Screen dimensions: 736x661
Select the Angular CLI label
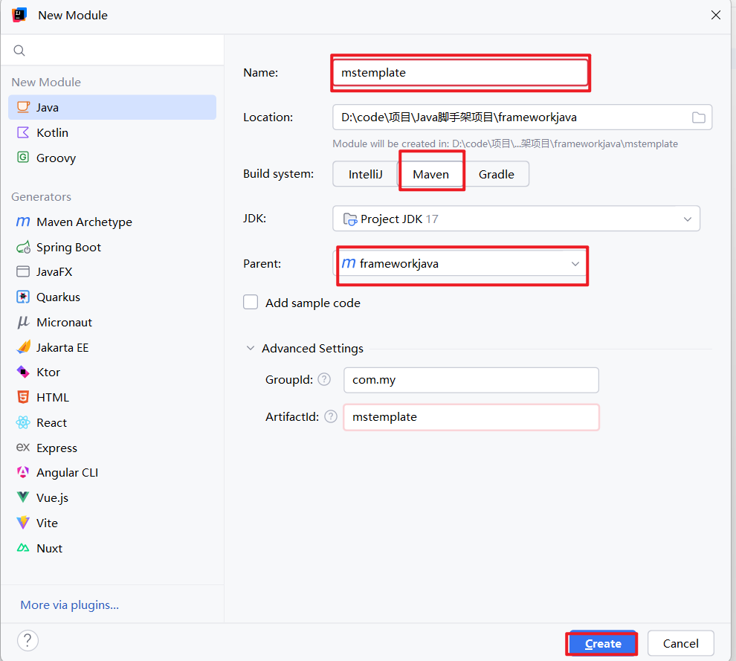(67, 472)
